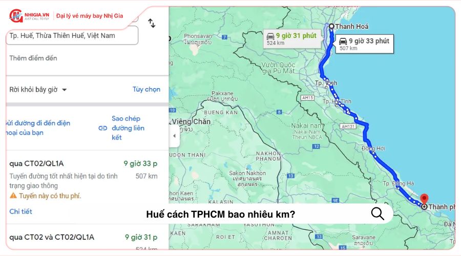
Task: Click the 'Tp. Đông Hà' map label
Action: 399,183
